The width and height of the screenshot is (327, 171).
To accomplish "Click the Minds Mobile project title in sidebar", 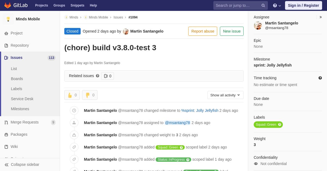I will tap(28, 19).
